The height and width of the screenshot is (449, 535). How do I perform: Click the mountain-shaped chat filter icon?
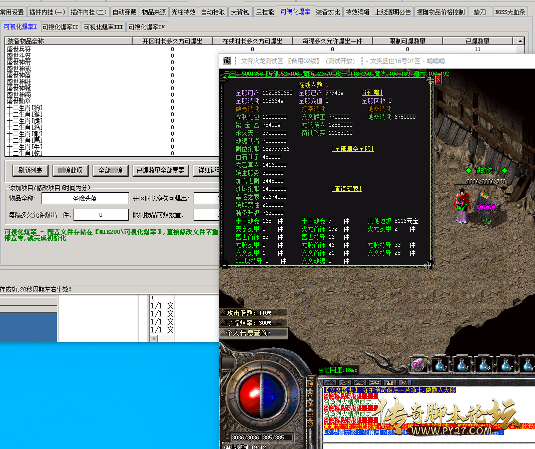click(330, 383)
